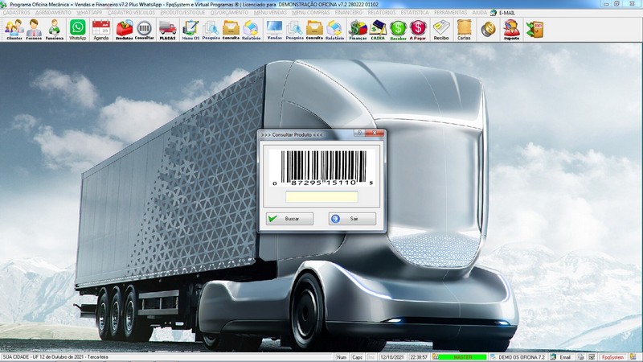Viewport: 643px width, 362px height.
Task: Click the barcode image in the dialog
Action: point(323,167)
